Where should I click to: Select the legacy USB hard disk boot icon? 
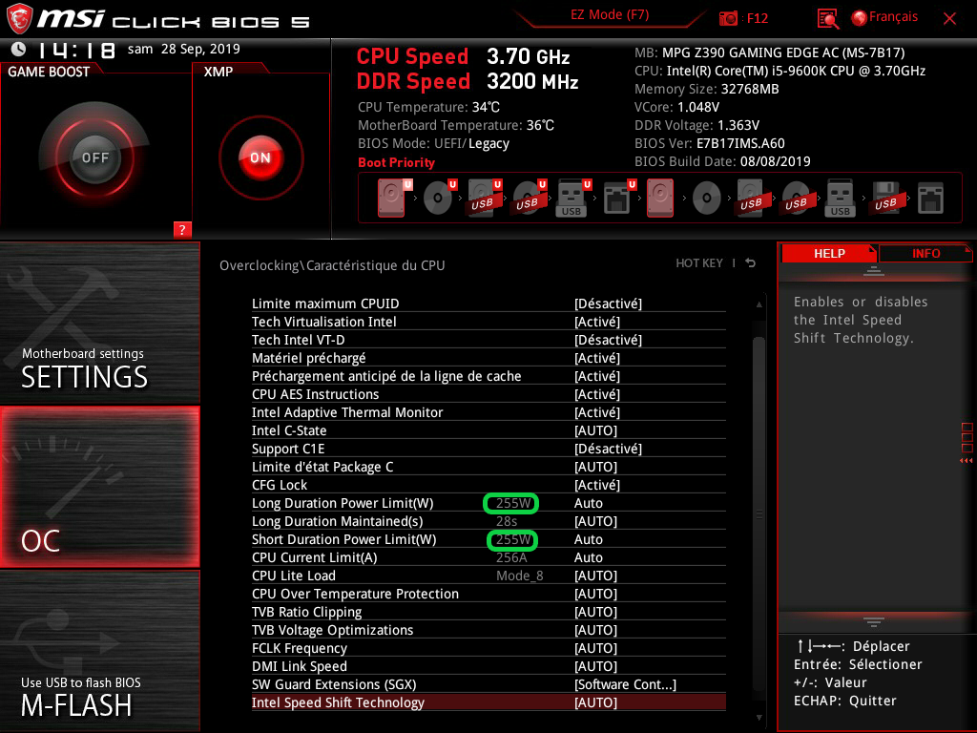pos(751,198)
